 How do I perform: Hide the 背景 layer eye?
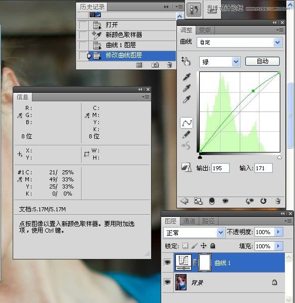click(x=167, y=282)
